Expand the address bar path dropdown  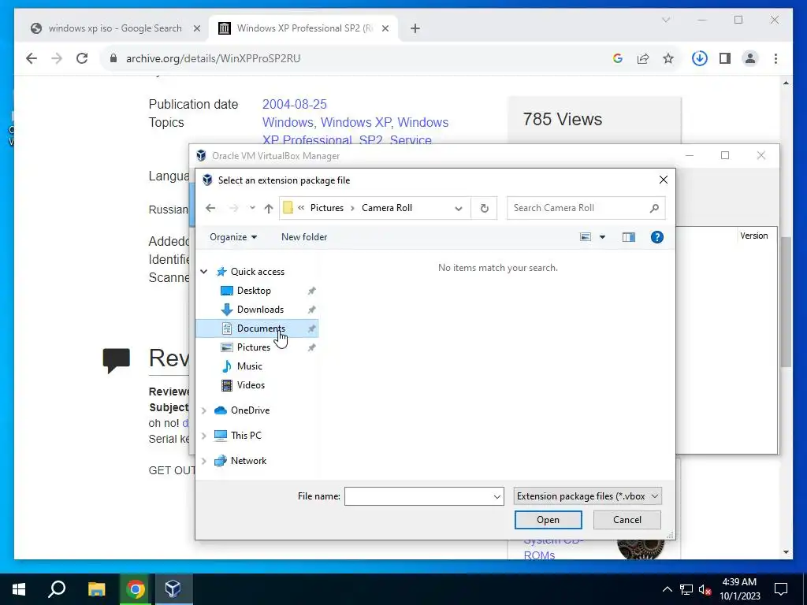458,208
